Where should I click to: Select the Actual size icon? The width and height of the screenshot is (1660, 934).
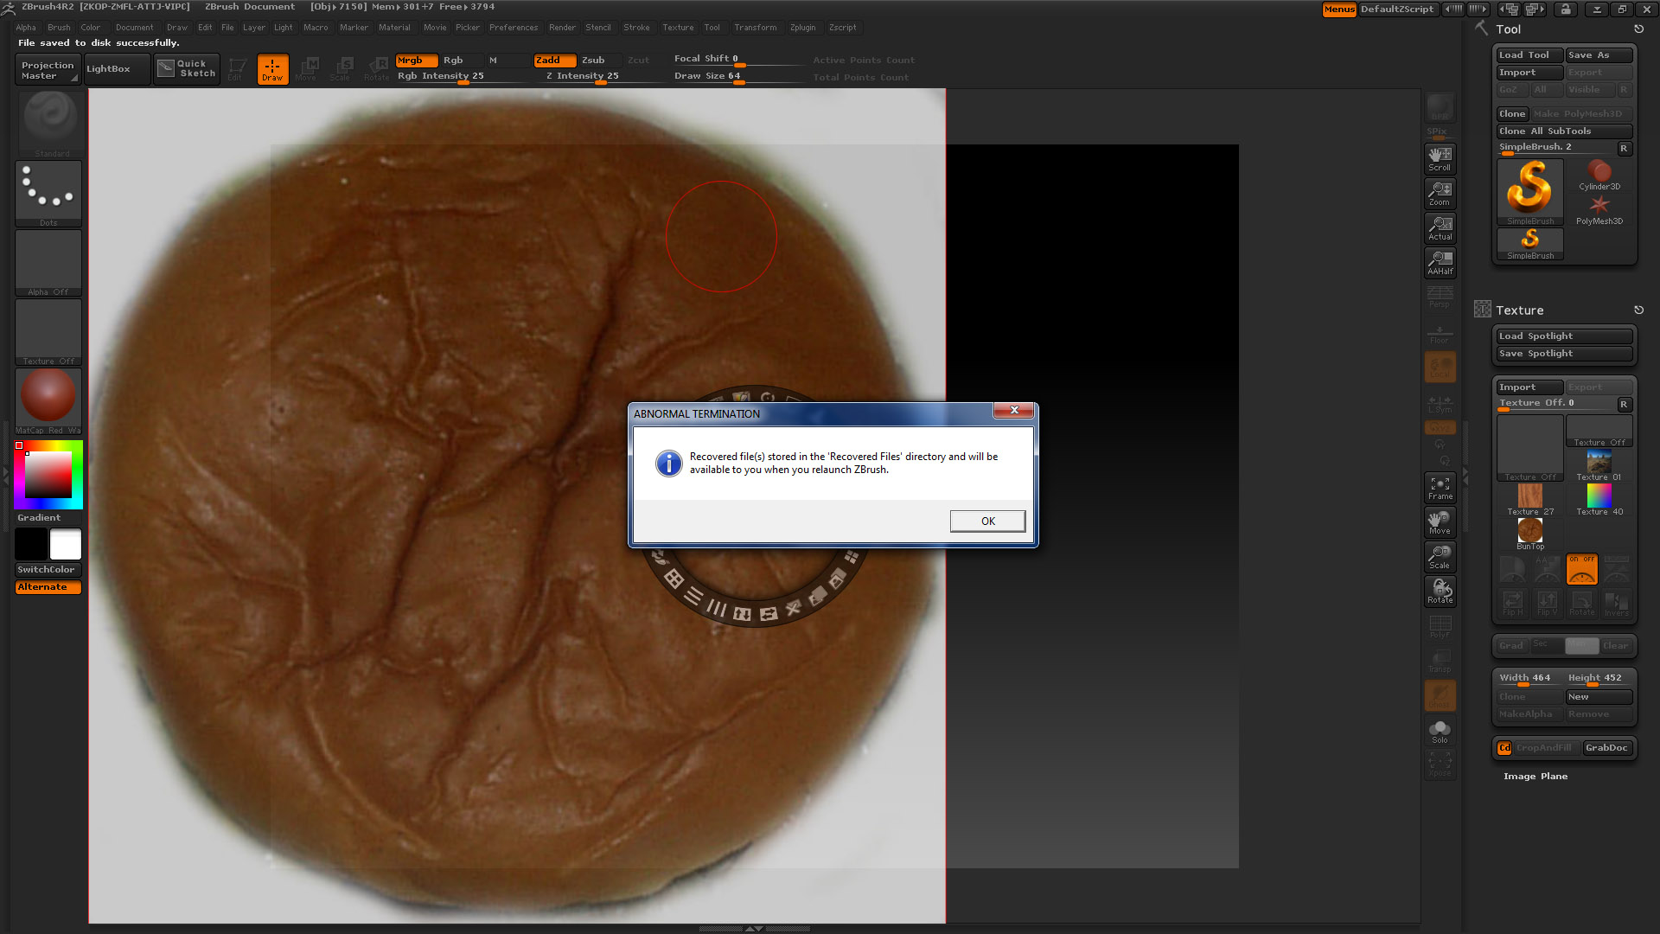point(1440,227)
